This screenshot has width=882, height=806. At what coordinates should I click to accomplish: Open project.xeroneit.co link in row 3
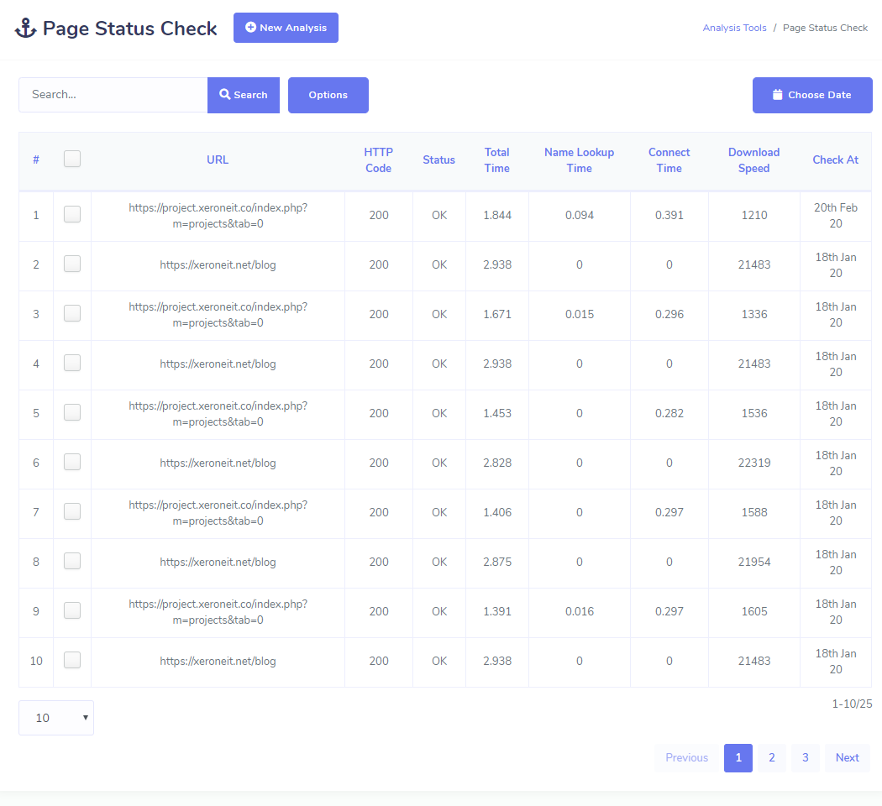click(218, 315)
